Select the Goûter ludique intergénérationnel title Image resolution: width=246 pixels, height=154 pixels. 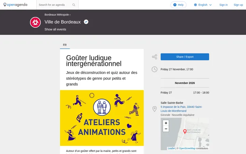pos(94,61)
